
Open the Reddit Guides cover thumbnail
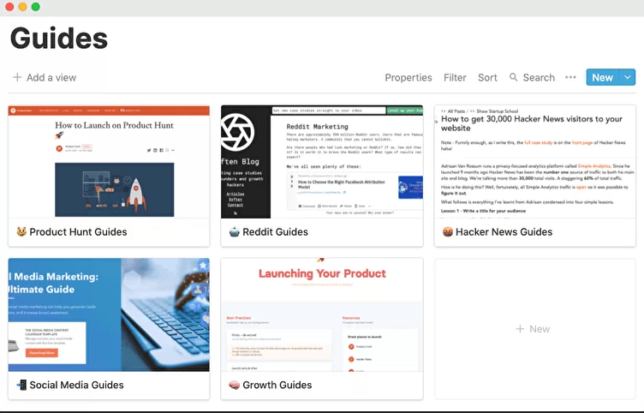pyautogui.click(x=321, y=161)
